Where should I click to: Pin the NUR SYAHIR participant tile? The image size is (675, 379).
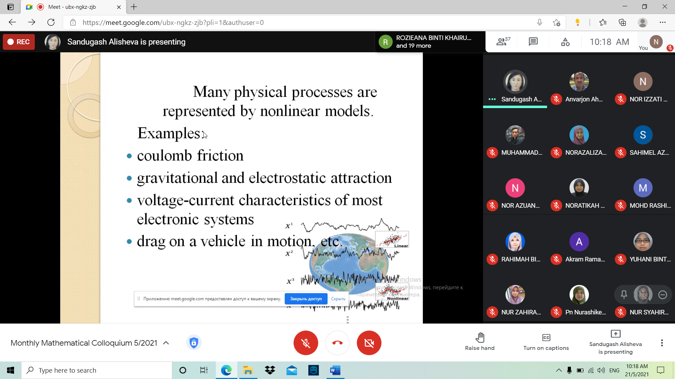pos(624,295)
